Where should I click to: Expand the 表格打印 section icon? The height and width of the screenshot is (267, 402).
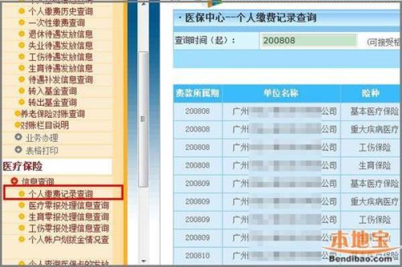coord(18,149)
